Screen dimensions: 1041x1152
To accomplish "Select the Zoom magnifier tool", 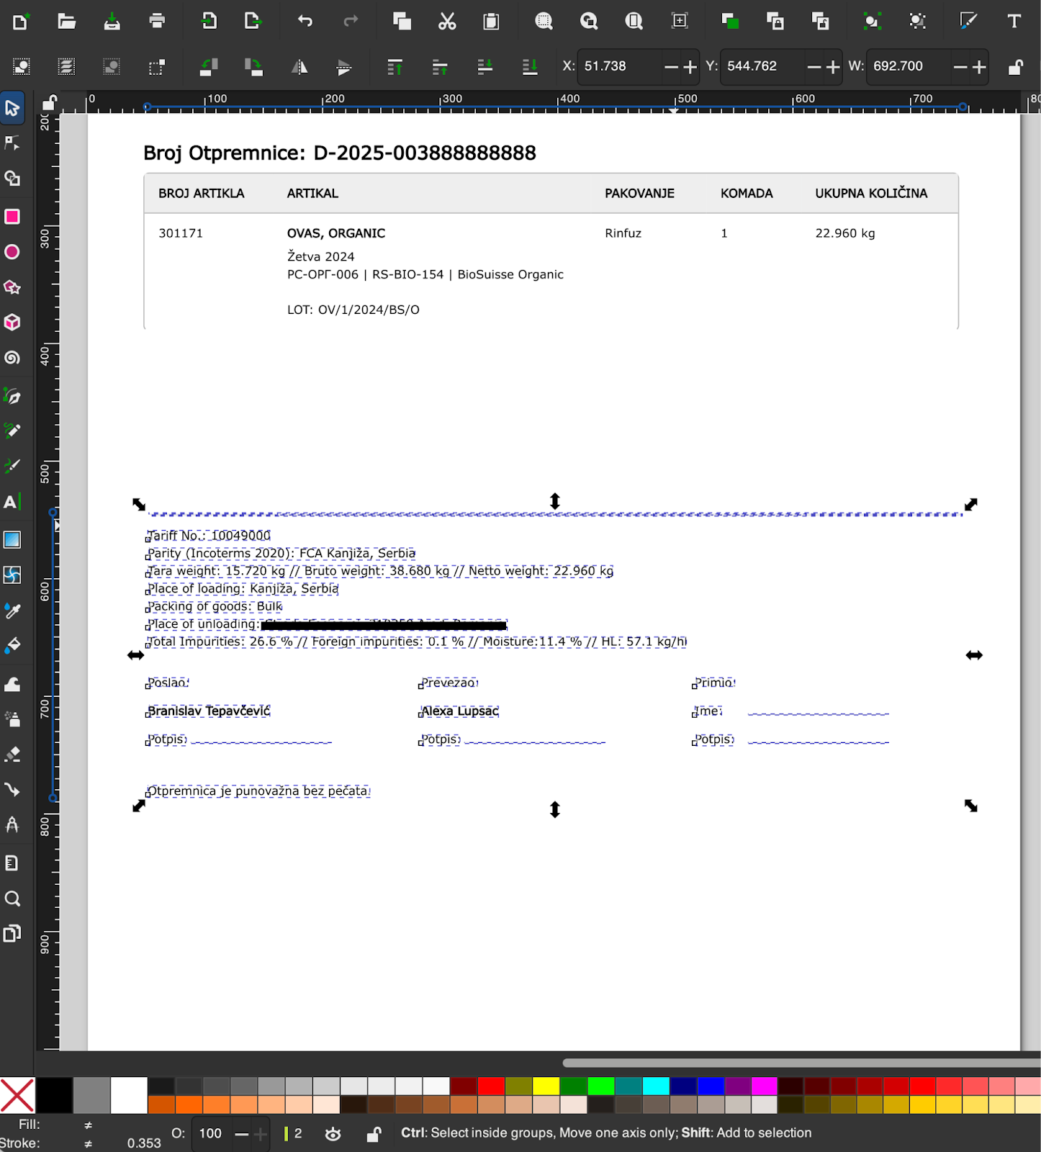I will coord(12,899).
